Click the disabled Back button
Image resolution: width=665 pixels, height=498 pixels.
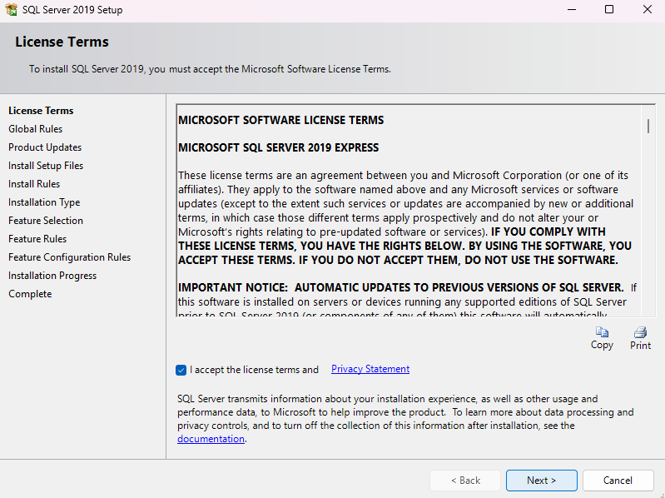[465, 481]
